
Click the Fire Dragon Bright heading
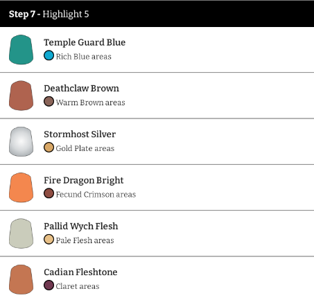point(84,181)
